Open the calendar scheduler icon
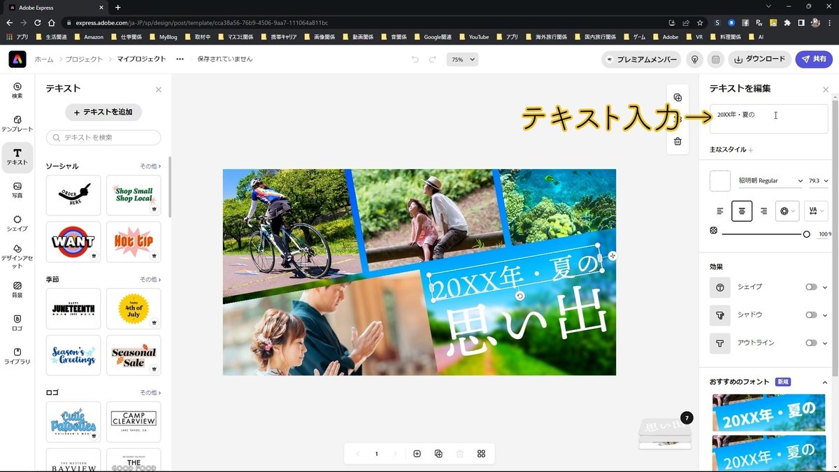Viewport: 839px width, 472px height. coord(715,59)
